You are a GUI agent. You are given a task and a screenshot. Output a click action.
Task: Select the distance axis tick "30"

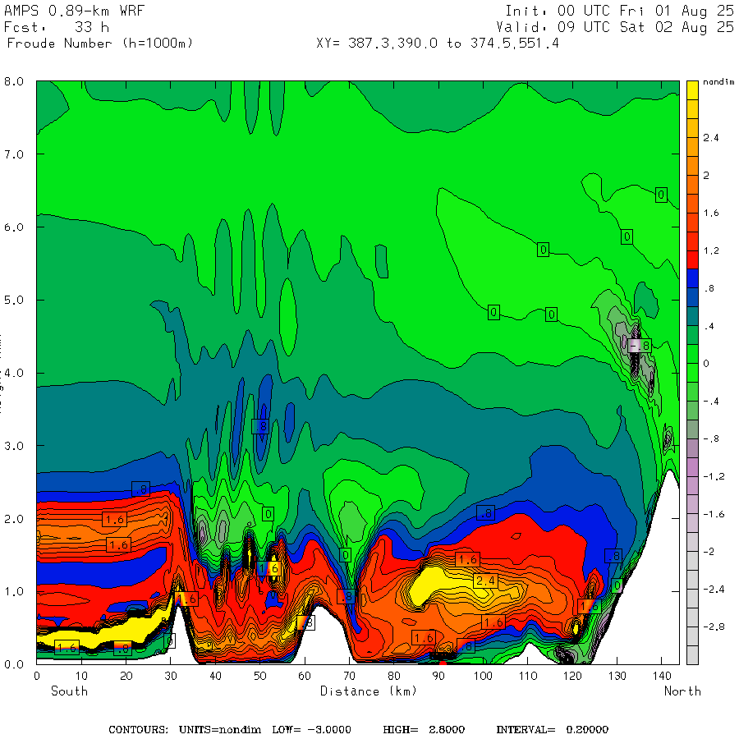171,676
